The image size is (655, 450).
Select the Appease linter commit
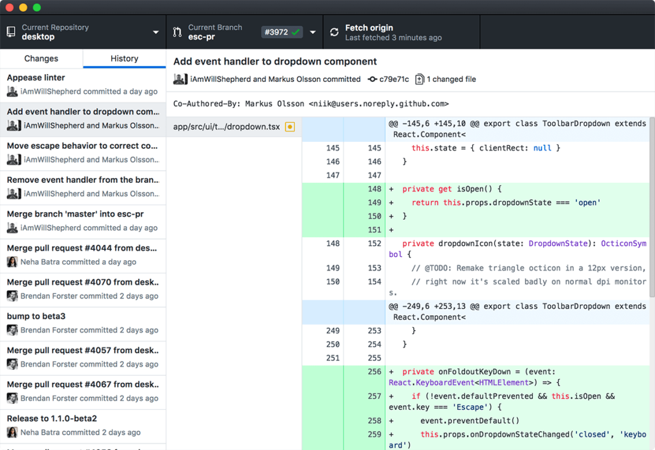(83, 84)
